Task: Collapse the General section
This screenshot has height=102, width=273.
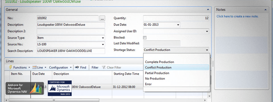Action: (208, 10)
